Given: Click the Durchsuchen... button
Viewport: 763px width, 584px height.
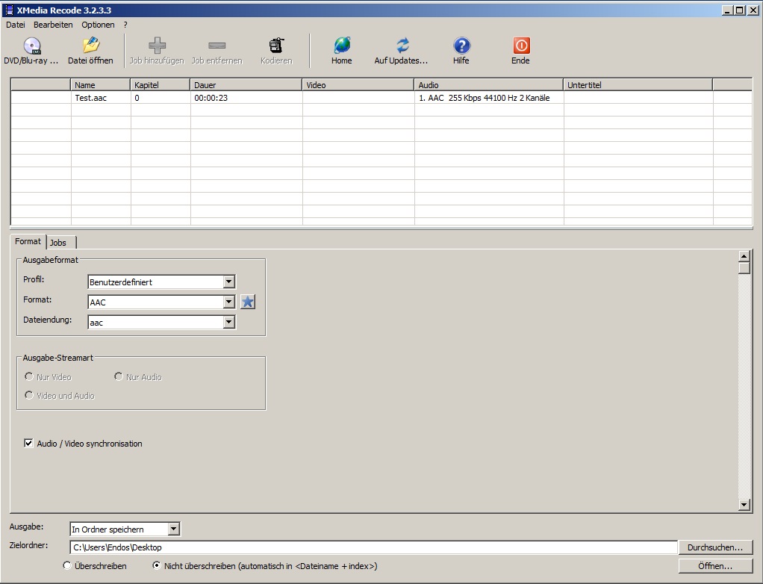Looking at the screenshot, I should click(x=715, y=547).
